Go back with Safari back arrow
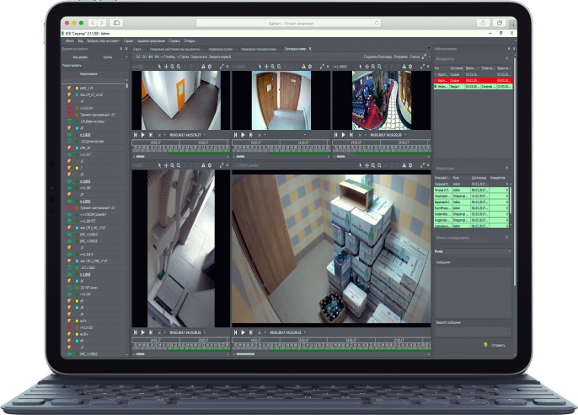The image size is (578, 415). point(93,23)
